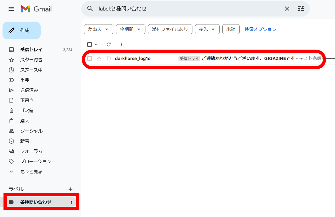Viewport: 335px width, 217px height.
Task: Mark darkhorse_log1o email as important
Action: pos(109,58)
